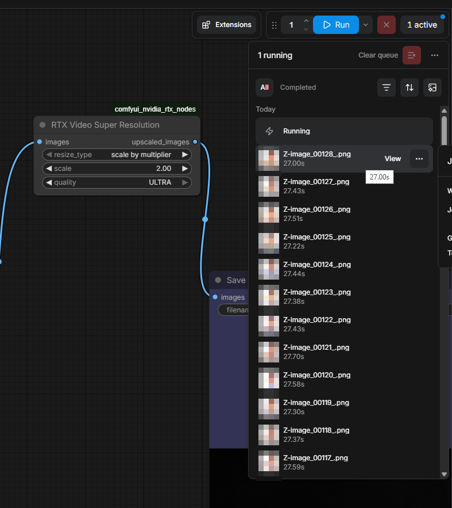The width and height of the screenshot is (452, 508).
Task: Select Z-image_00122_.png in queue
Action: click(x=344, y=324)
